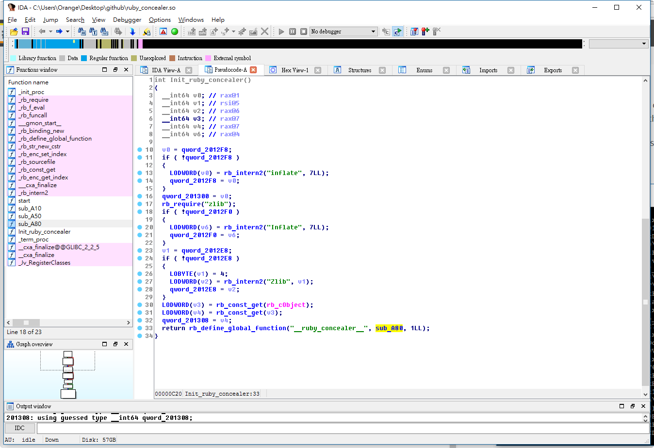Click the Open file folder icon
Viewport: 654px width, 448px height.
point(14,32)
